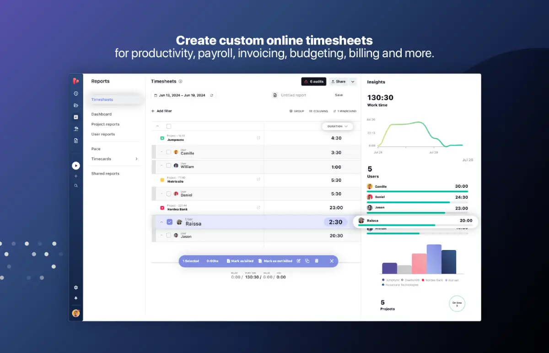Click the 6 audits button
Viewport: 549px width, 353px height.
point(313,81)
